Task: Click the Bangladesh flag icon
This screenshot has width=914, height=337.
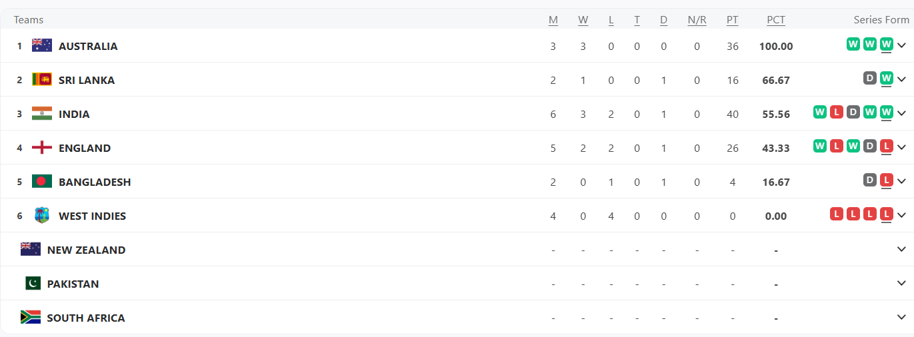Action: coord(42,182)
